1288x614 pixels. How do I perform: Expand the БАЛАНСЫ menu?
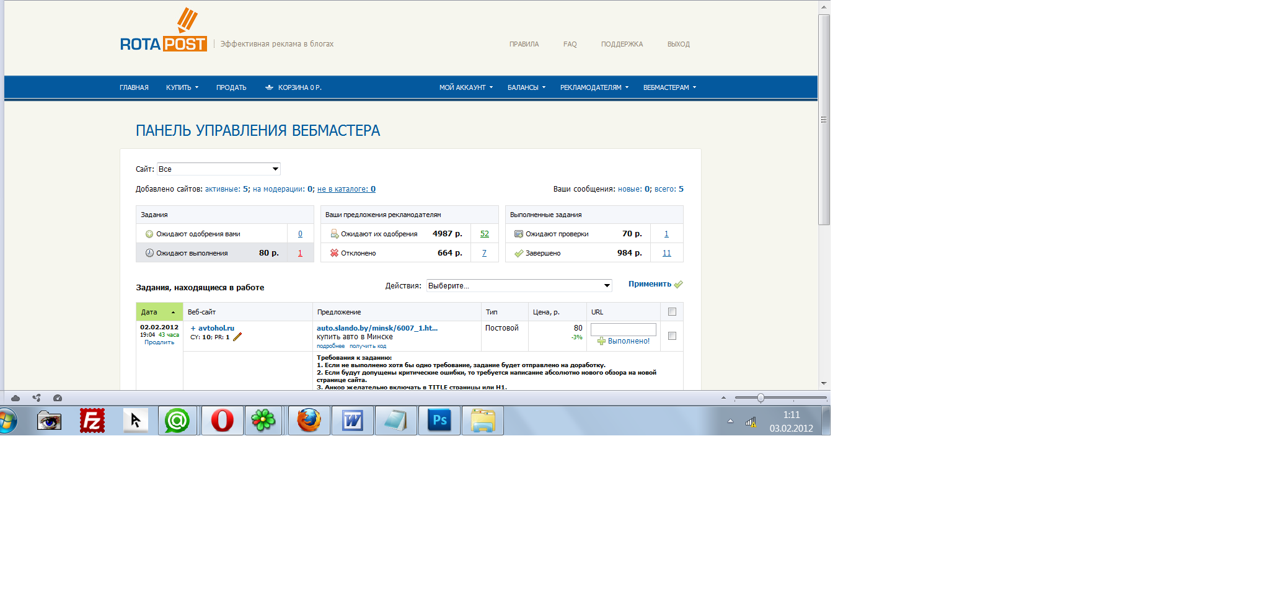pyautogui.click(x=527, y=87)
